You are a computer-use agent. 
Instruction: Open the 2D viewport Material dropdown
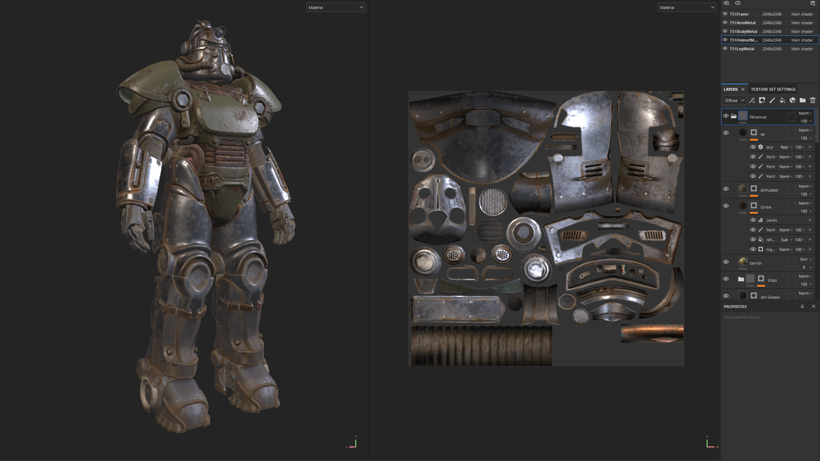pyautogui.click(x=687, y=8)
